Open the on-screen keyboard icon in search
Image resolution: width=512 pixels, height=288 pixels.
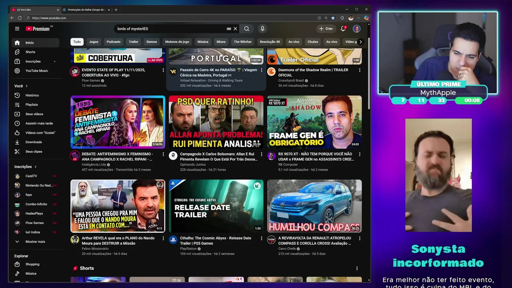tap(229, 29)
